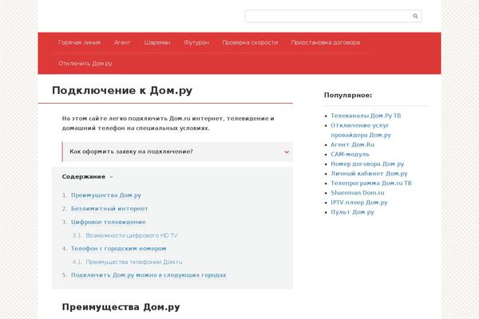This screenshot has width=479, height=319.
Task: Click the Подключение к Дом.ру page heading
Action: point(122,91)
